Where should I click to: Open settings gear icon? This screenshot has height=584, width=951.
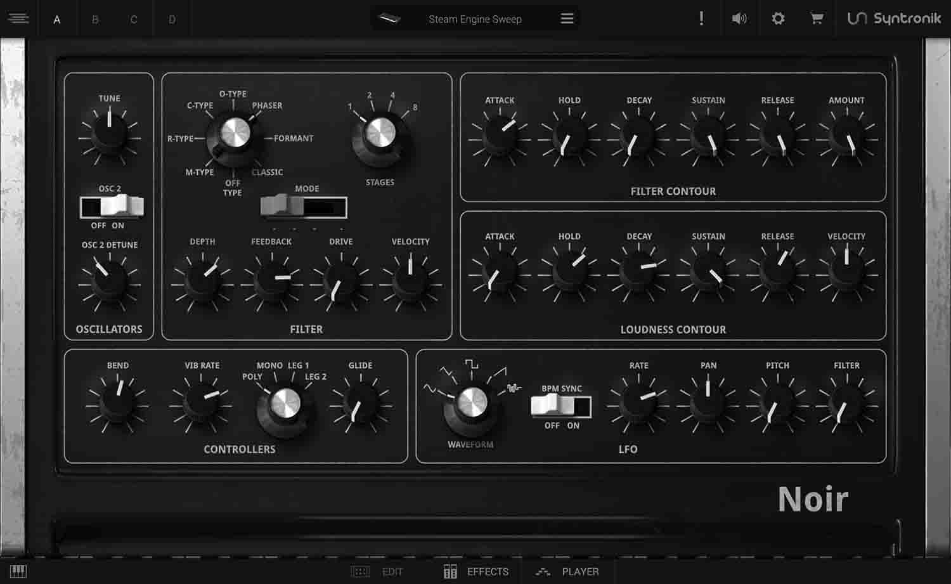(x=778, y=18)
